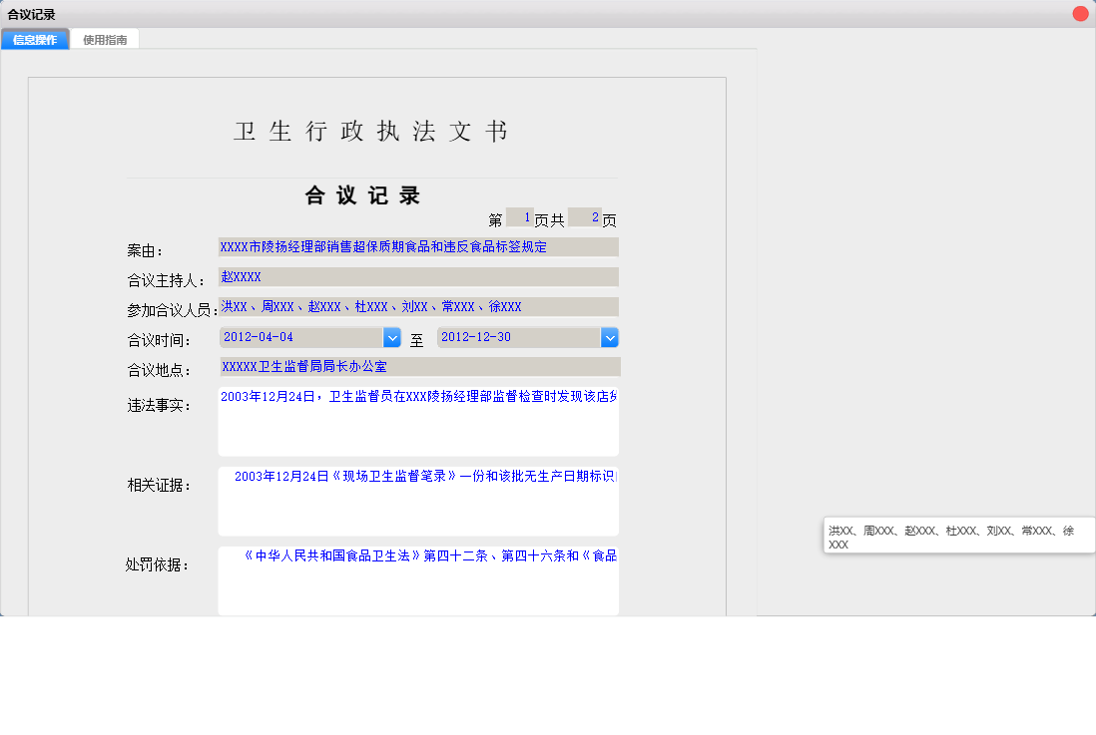Click inside the 相关证据 text area

[x=417, y=499]
